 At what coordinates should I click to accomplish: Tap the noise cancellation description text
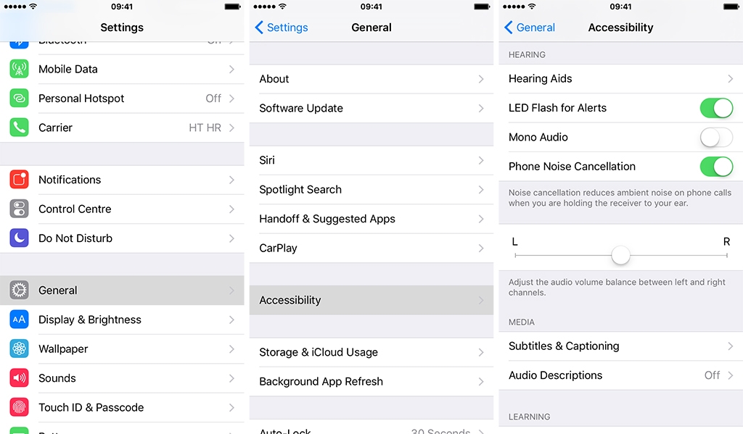click(620, 198)
